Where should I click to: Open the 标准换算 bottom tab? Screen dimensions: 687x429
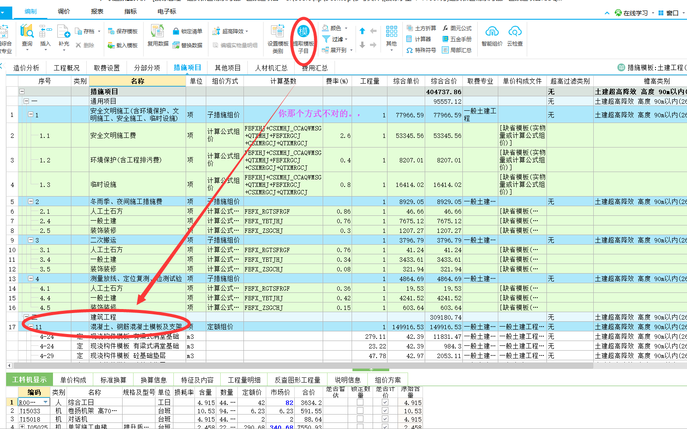tap(113, 380)
